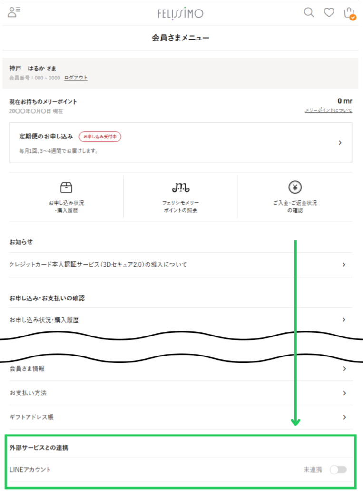
Task: Click the ログアウト link
Action: pyautogui.click(x=76, y=78)
